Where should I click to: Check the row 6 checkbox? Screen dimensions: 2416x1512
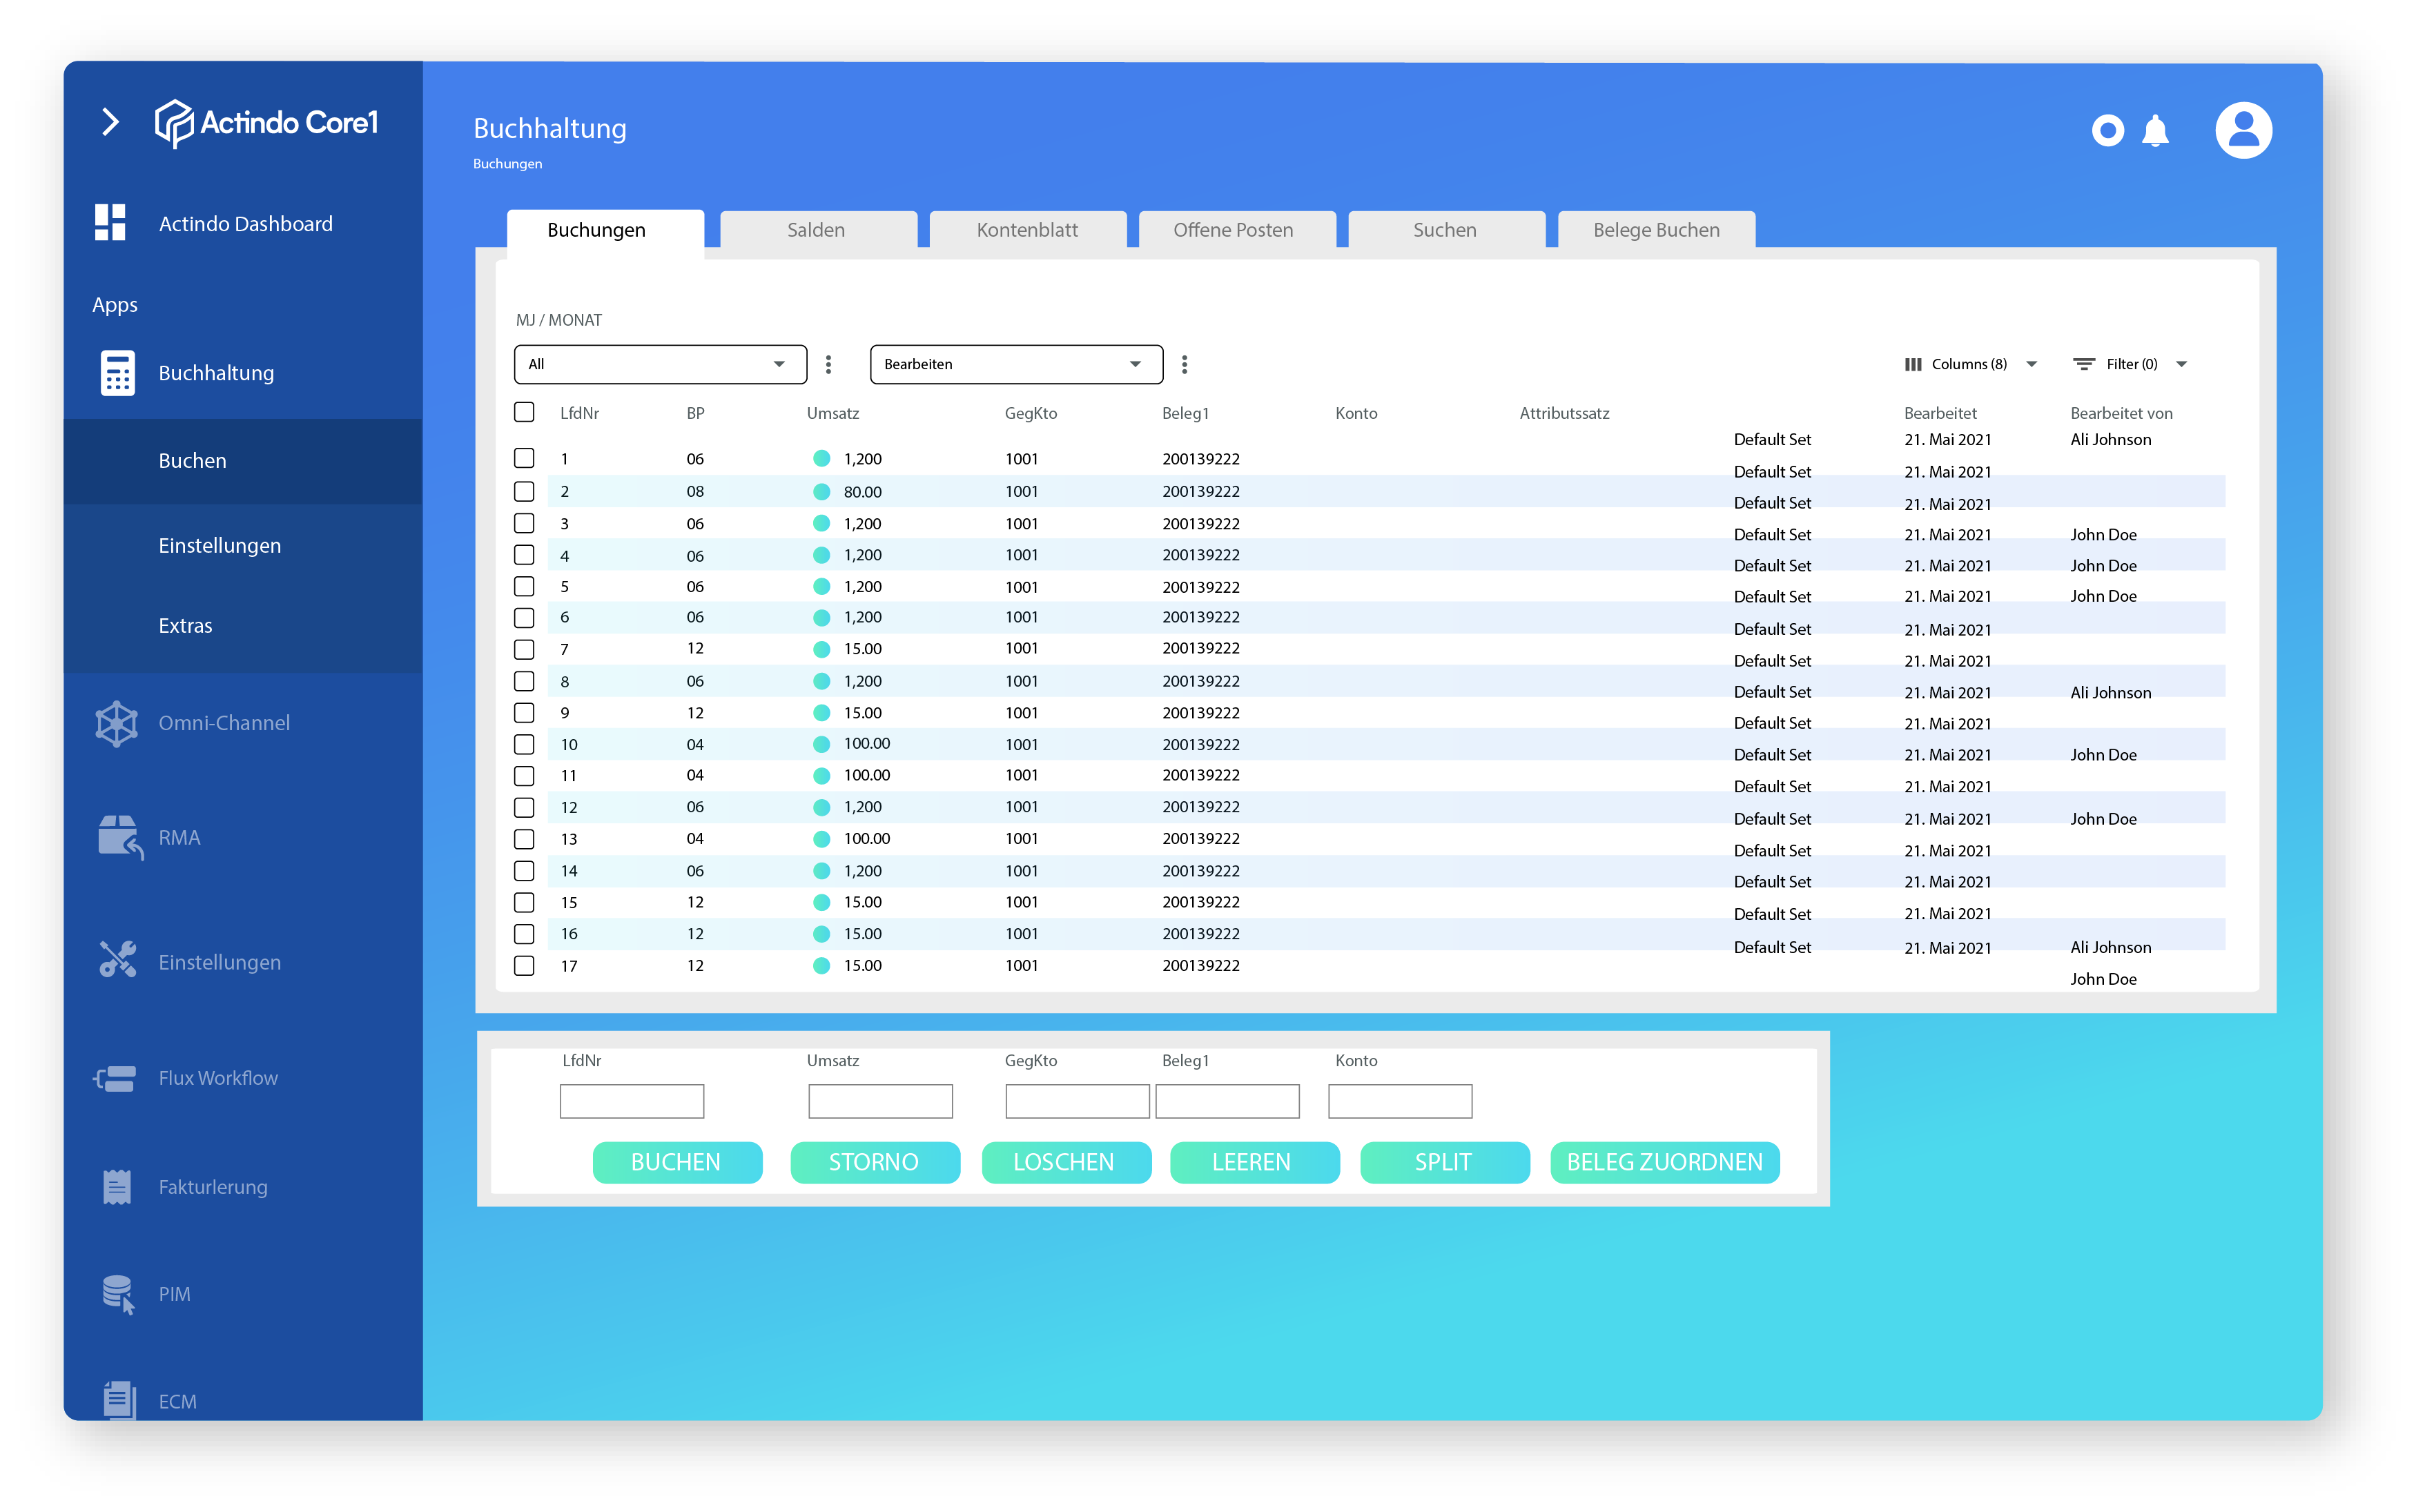pyautogui.click(x=524, y=617)
